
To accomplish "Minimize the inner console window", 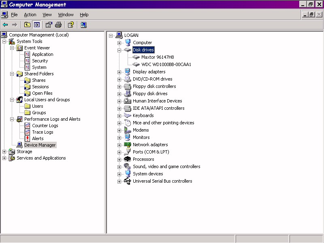I will (x=305, y=15).
